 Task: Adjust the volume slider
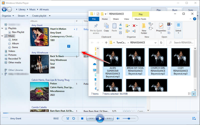(128, 118)
